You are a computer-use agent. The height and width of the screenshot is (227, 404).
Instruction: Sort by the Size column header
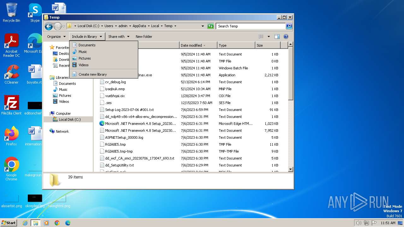(268, 45)
